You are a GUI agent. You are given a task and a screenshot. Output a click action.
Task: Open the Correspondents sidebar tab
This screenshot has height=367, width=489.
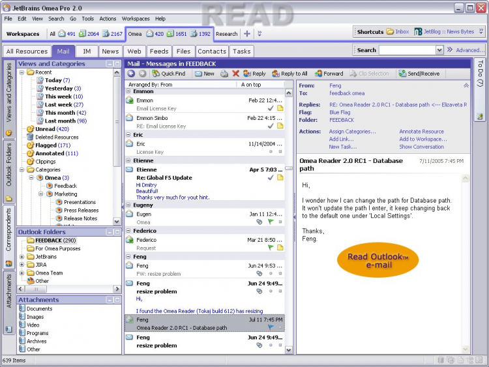[x=8, y=237]
